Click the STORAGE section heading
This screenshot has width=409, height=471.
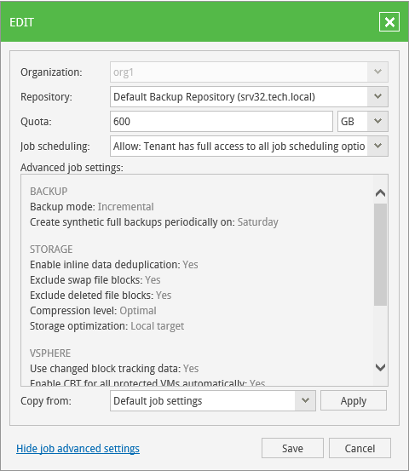[51, 250]
